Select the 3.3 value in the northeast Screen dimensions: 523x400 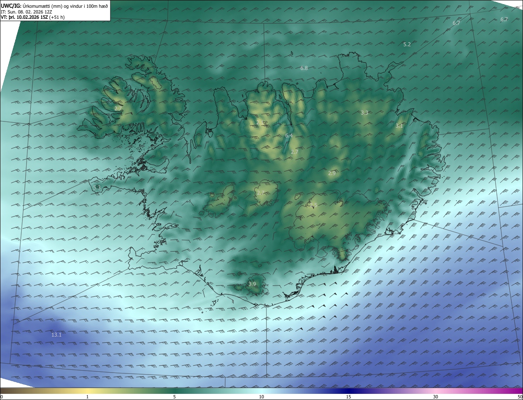point(364,112)
